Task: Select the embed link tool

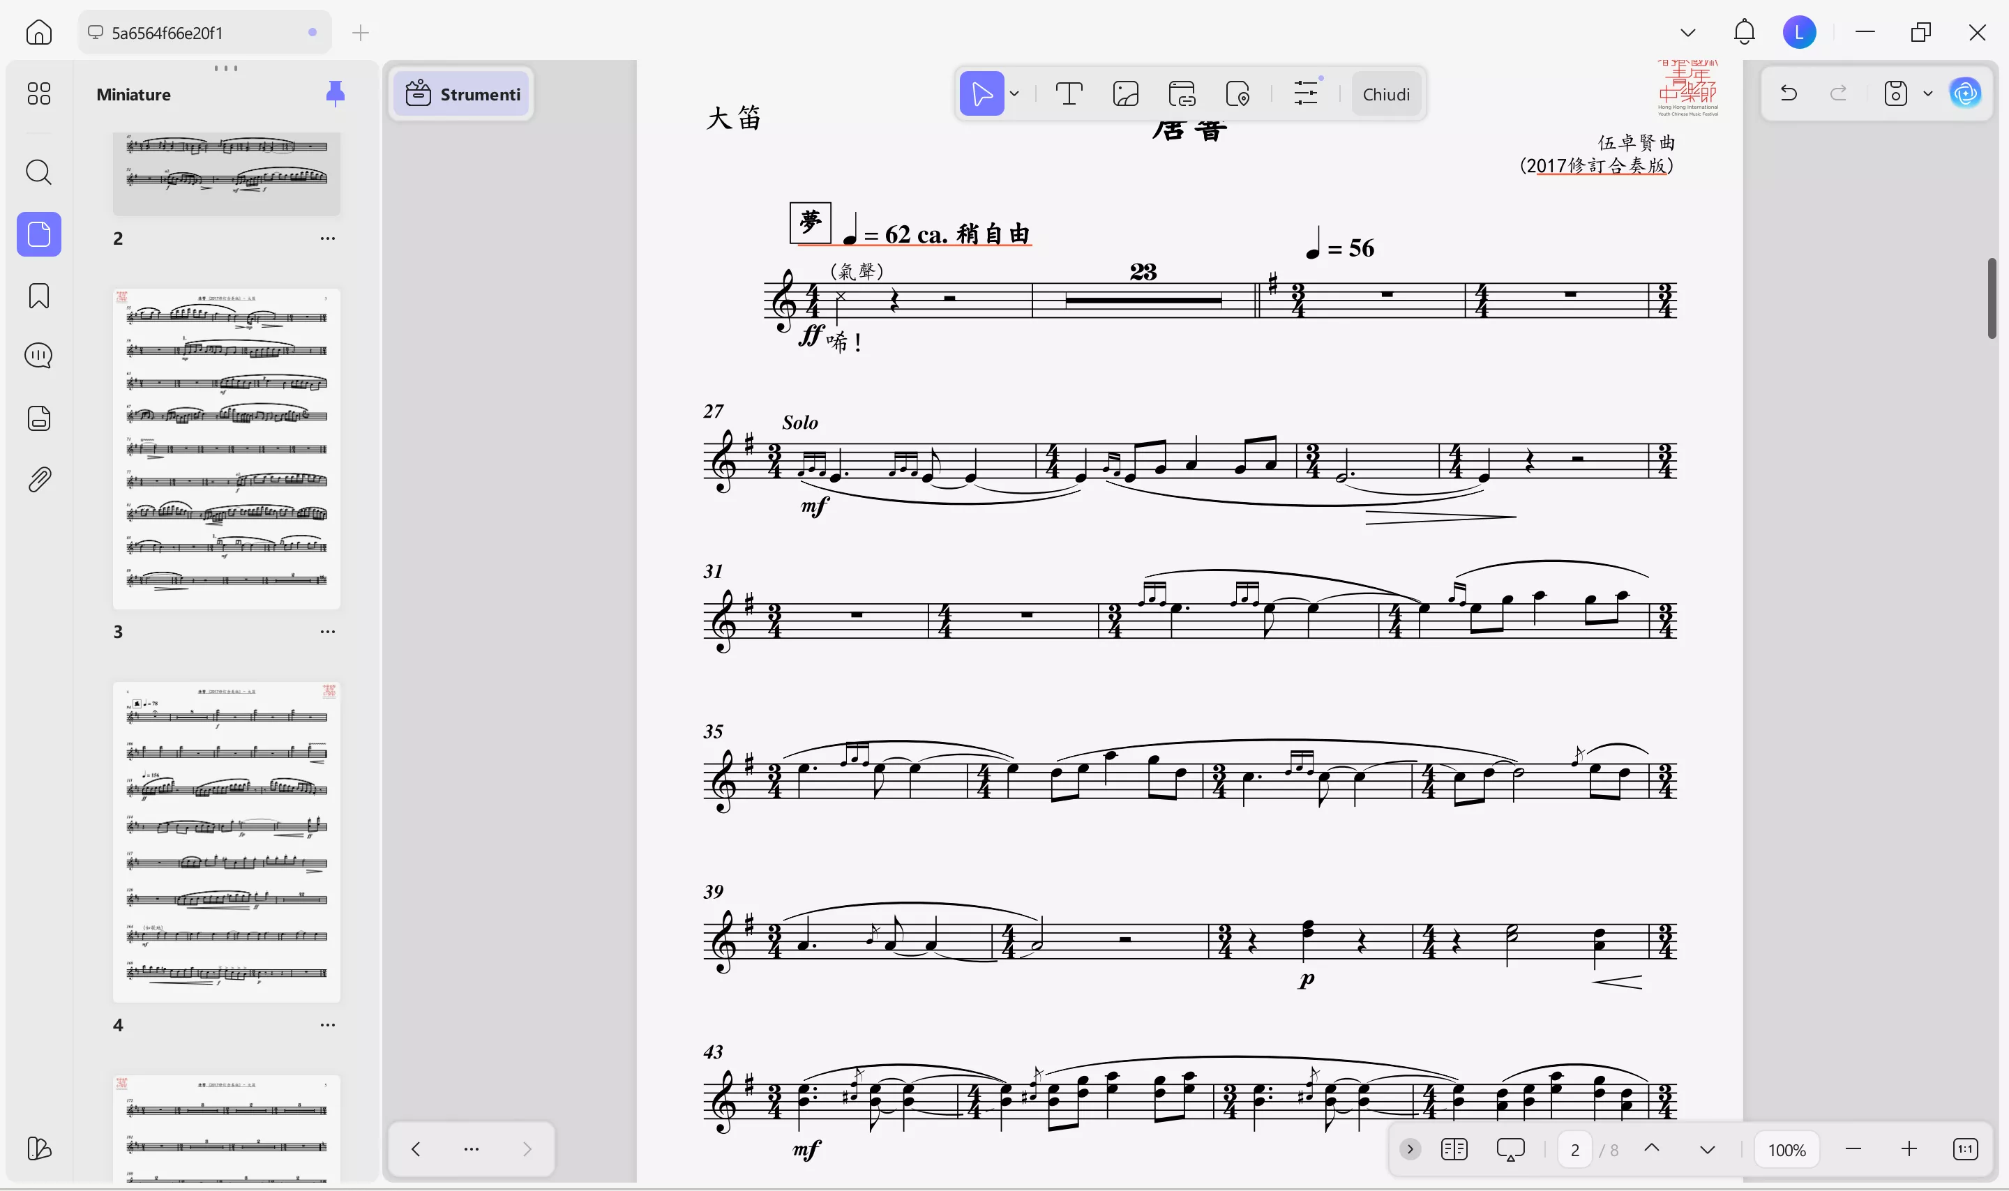Action: point(1182,93)
